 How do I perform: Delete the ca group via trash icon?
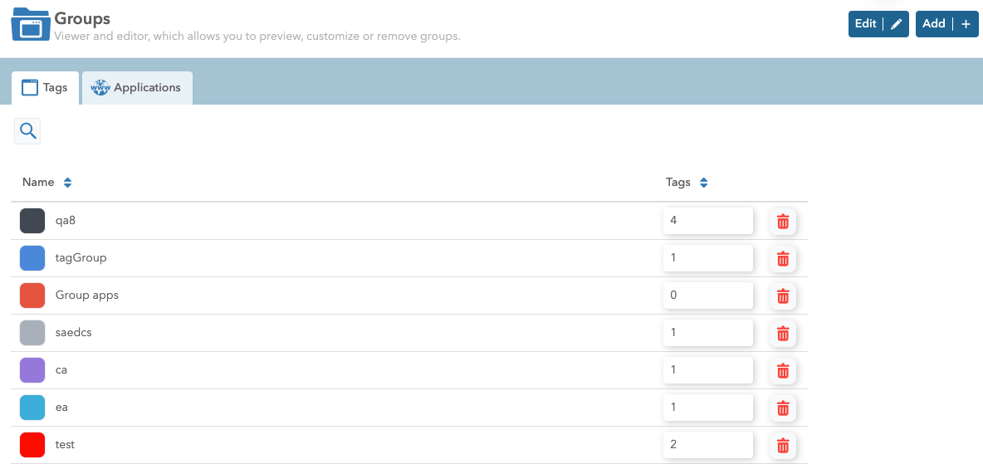[782, 371]
